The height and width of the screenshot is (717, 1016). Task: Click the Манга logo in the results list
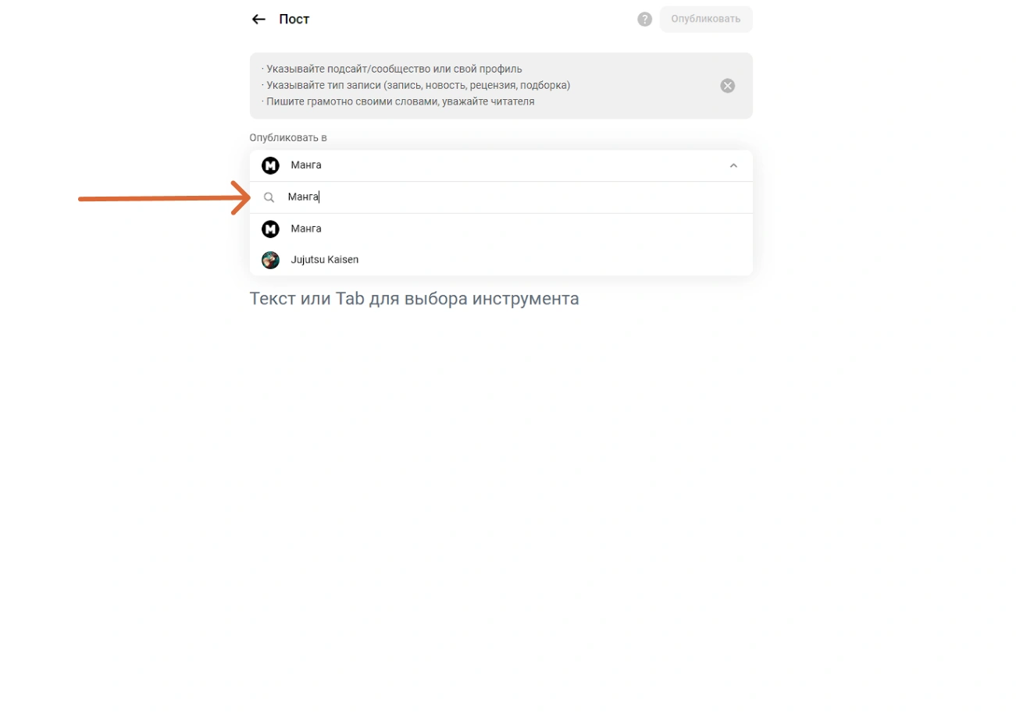pos(270,229)
